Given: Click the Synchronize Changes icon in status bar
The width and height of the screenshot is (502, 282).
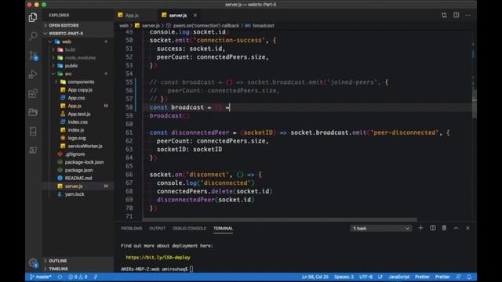Looking at the screenshot, I should pos(60,277).
